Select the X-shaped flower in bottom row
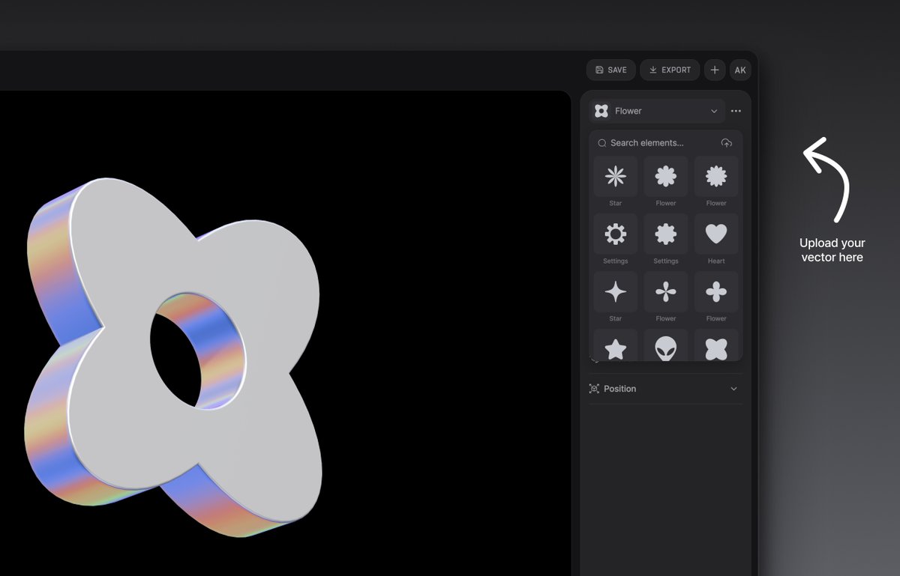Viewport: 900px width, 576px height. tap(716, 345)
